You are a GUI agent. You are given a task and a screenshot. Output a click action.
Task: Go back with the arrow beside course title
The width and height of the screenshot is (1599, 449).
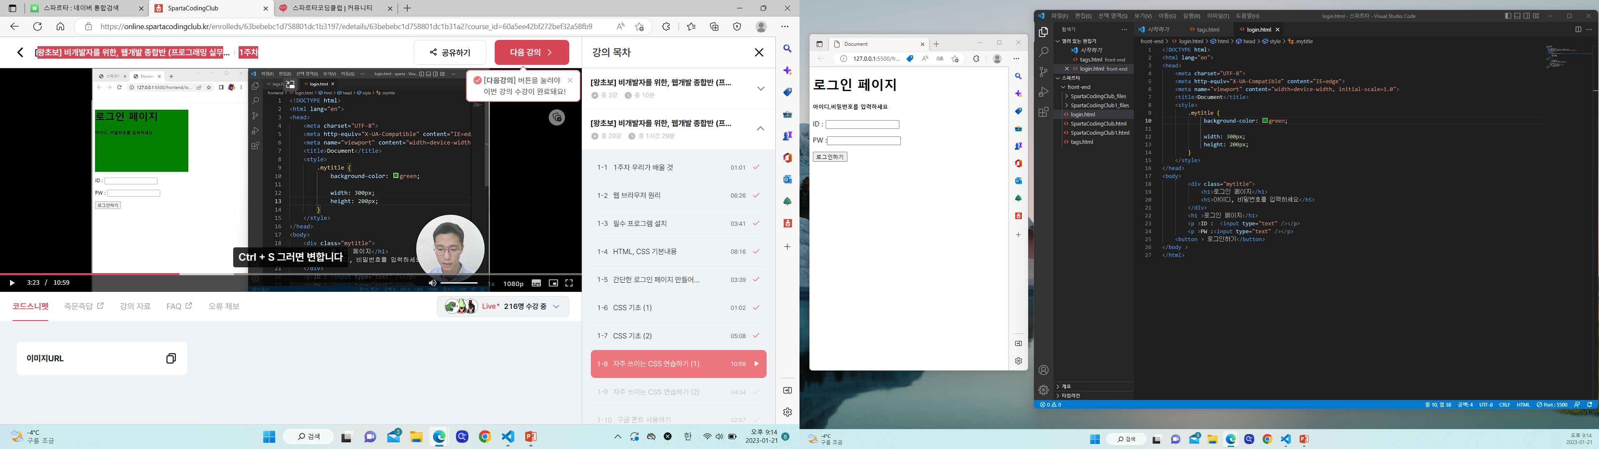click(x=20, y=52)
